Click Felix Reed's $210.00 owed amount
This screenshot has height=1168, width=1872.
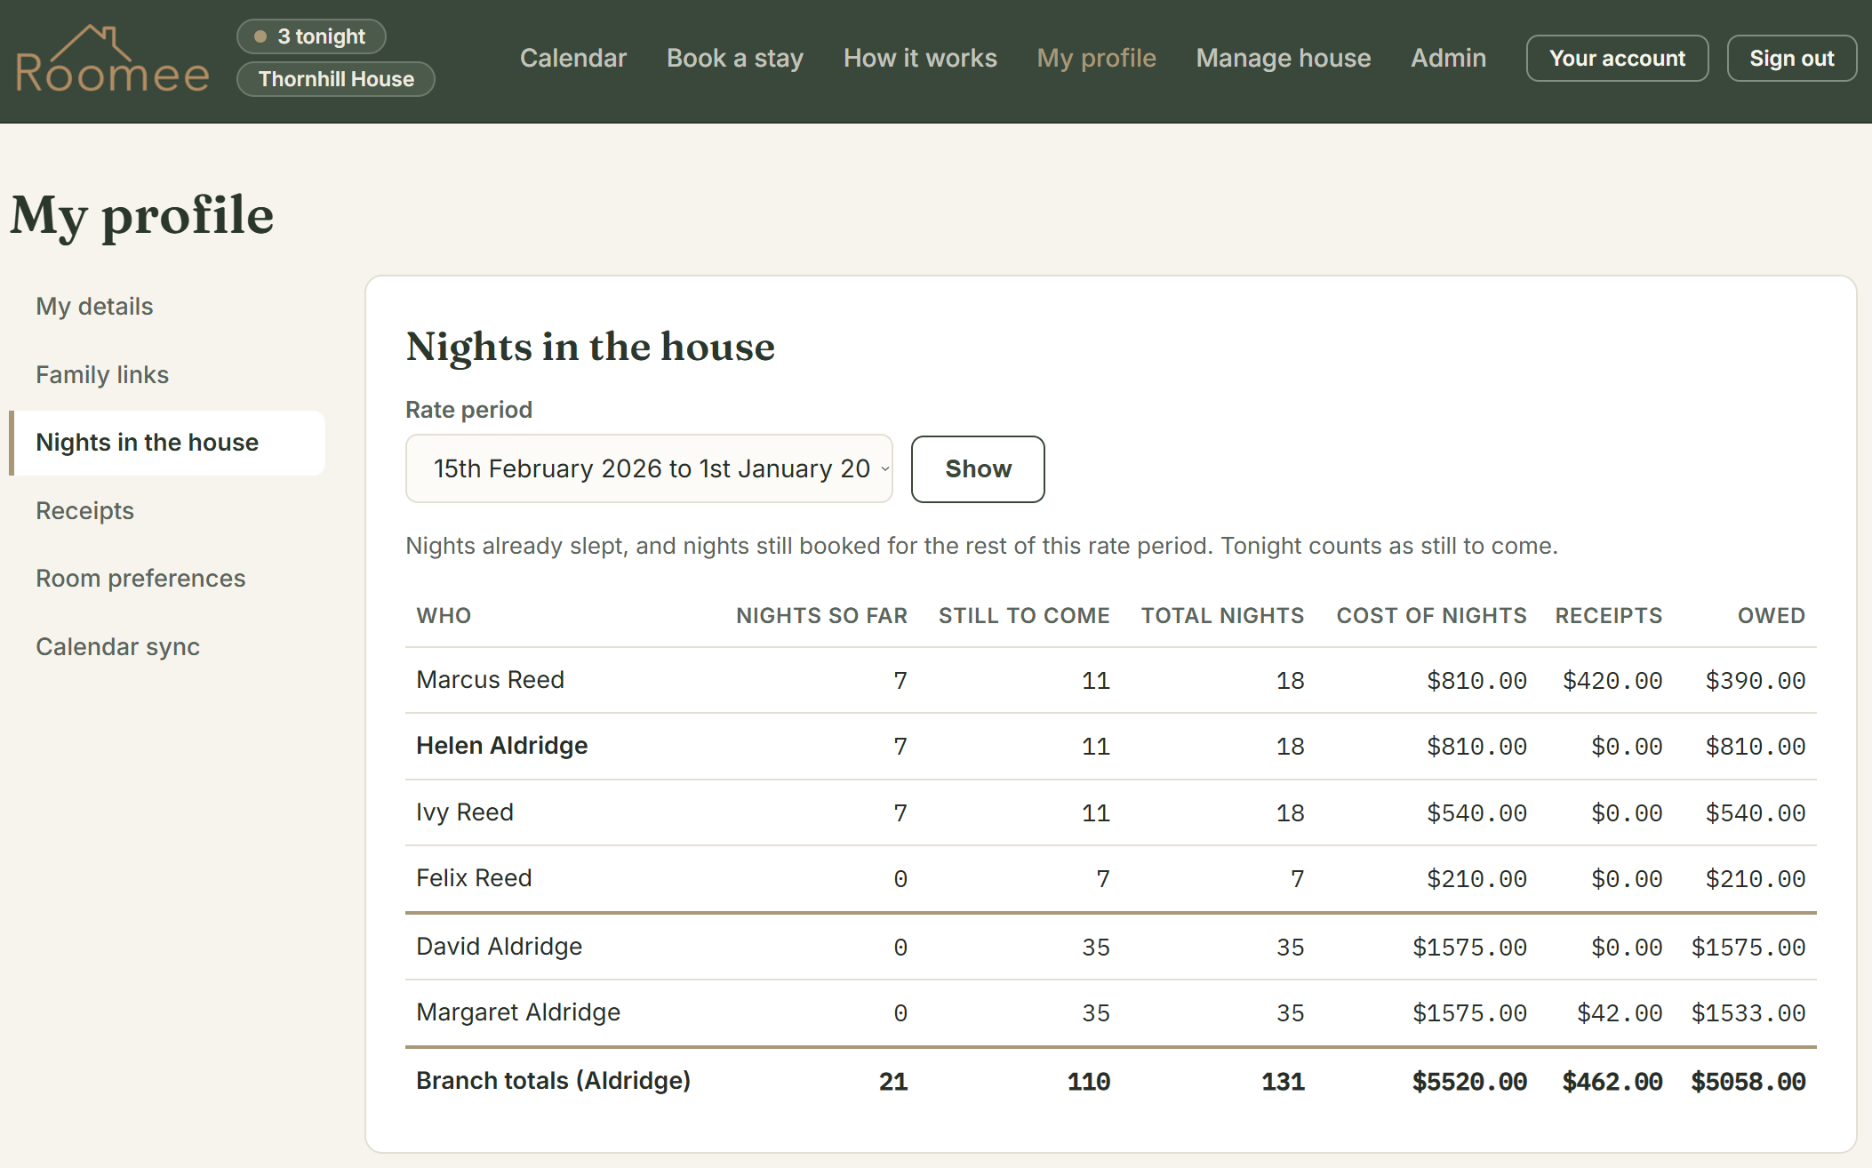click(1756, 879)
